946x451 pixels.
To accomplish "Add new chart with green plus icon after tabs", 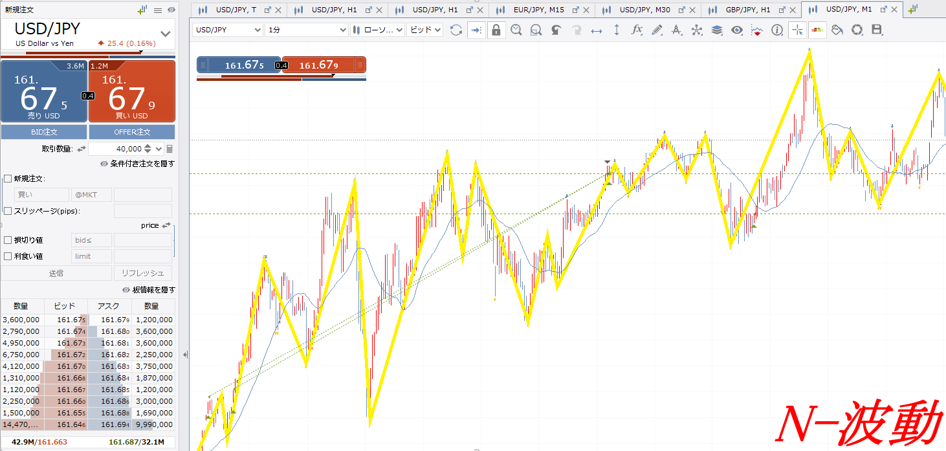I will pyautogui.click(x=913, y=10).
